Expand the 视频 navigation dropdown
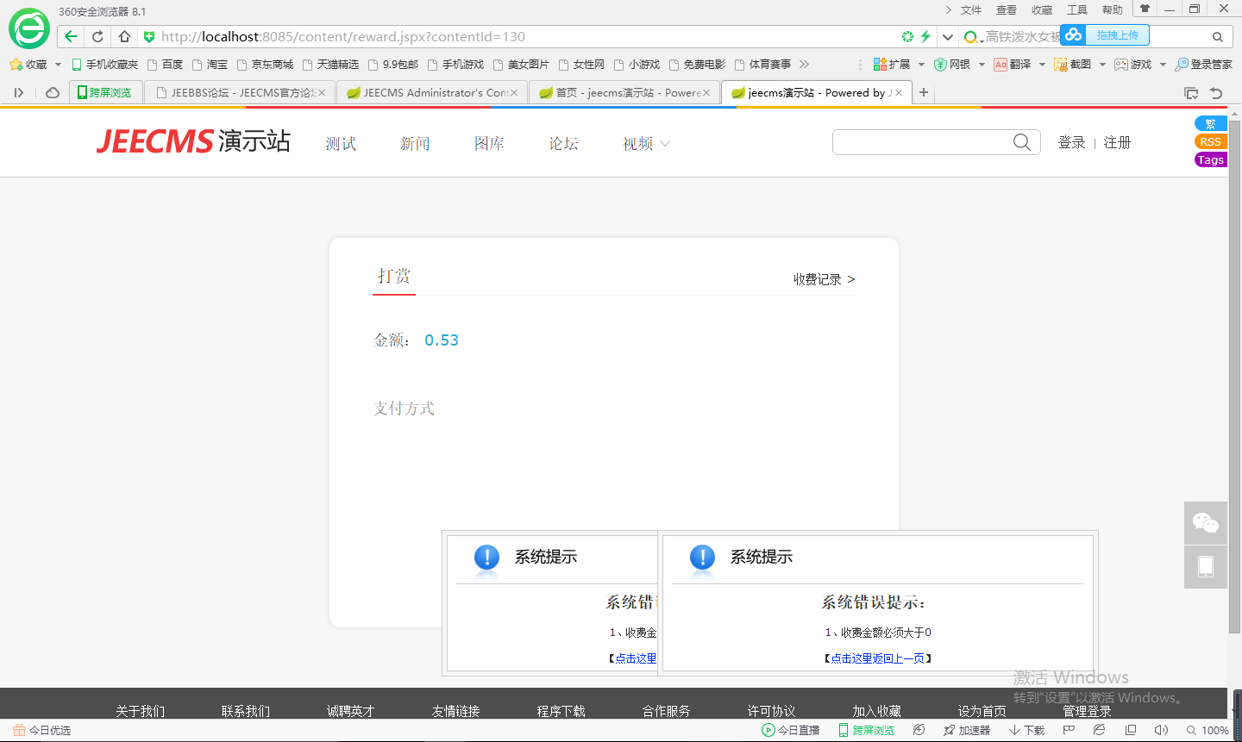Viewport: 1242px width, 742px height. pyautogui.click(x=646, y=144)
